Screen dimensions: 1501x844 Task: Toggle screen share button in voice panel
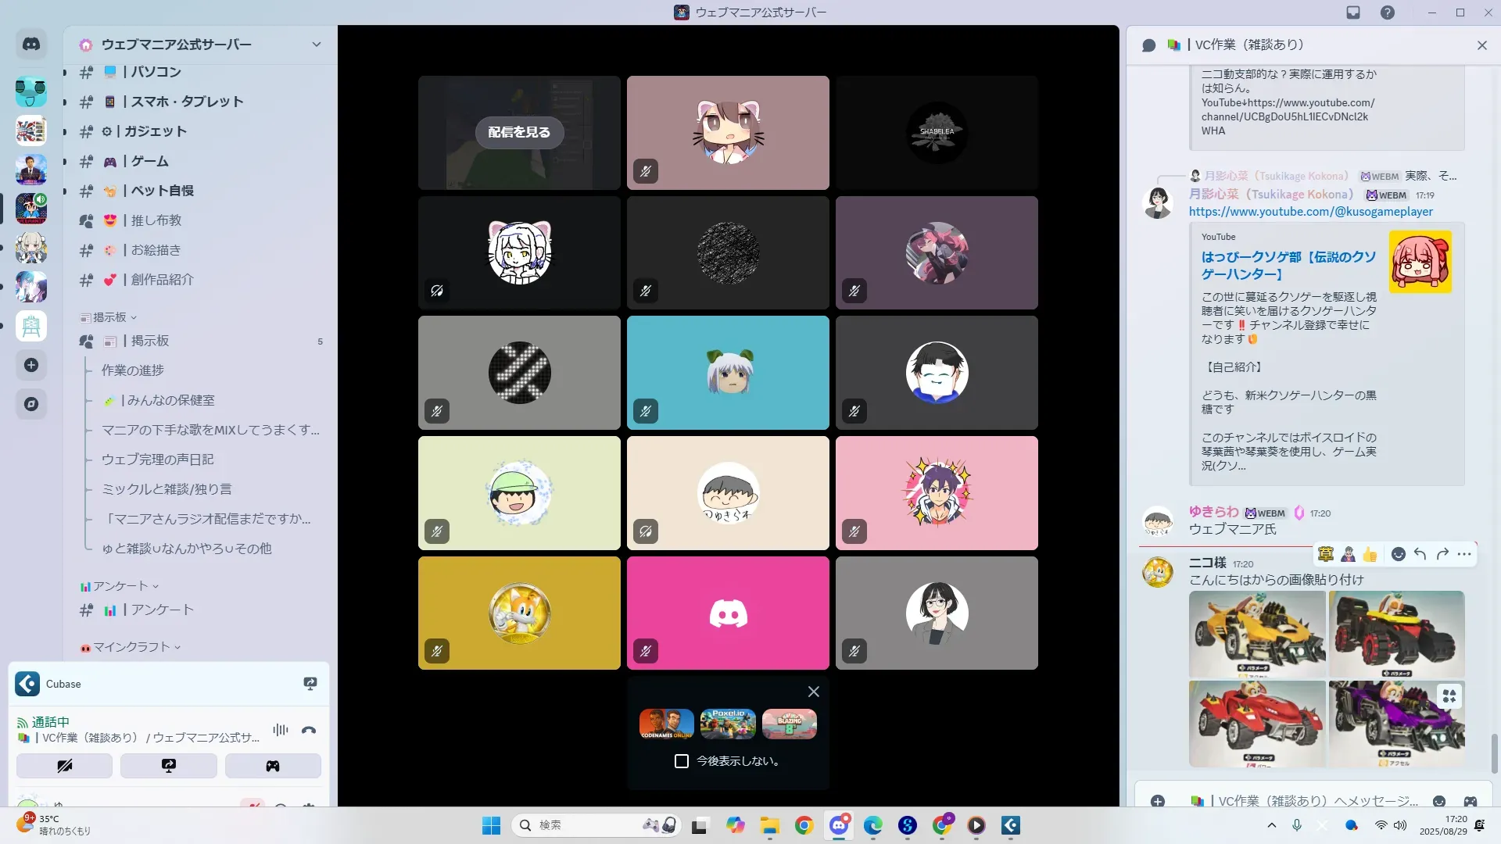point(169,766)
